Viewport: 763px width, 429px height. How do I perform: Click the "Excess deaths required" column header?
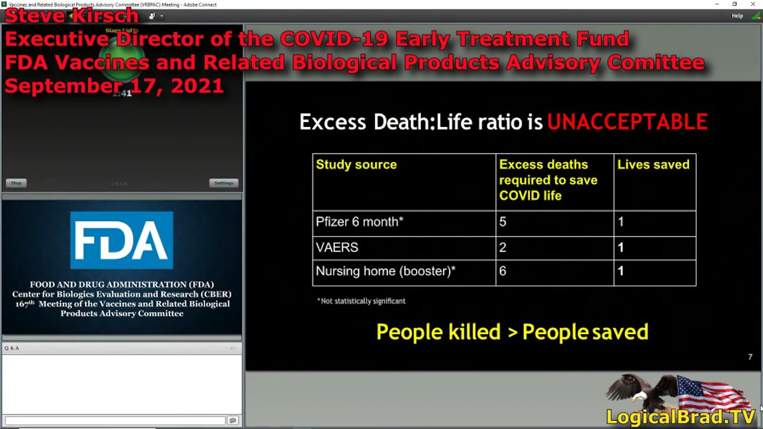554,182
